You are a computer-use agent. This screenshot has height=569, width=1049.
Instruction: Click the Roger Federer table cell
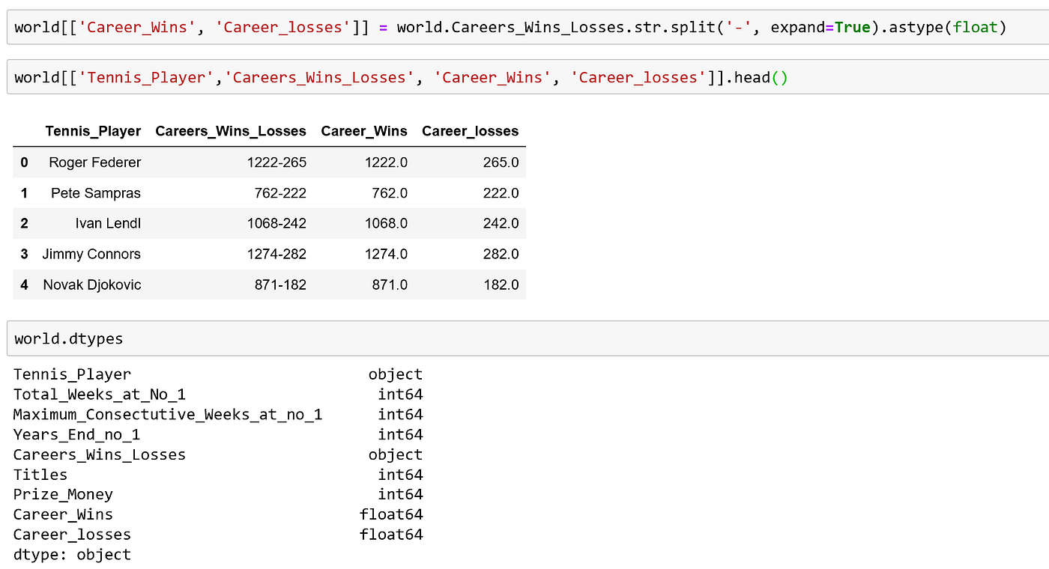click(x=94, y=162)
